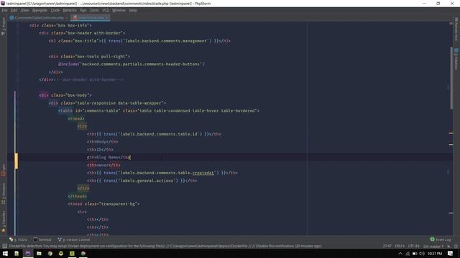The width and height of the screenshot is (460, 258).
Task: Open the View menu
Action: pyautogui.click(x=24, y=10)
